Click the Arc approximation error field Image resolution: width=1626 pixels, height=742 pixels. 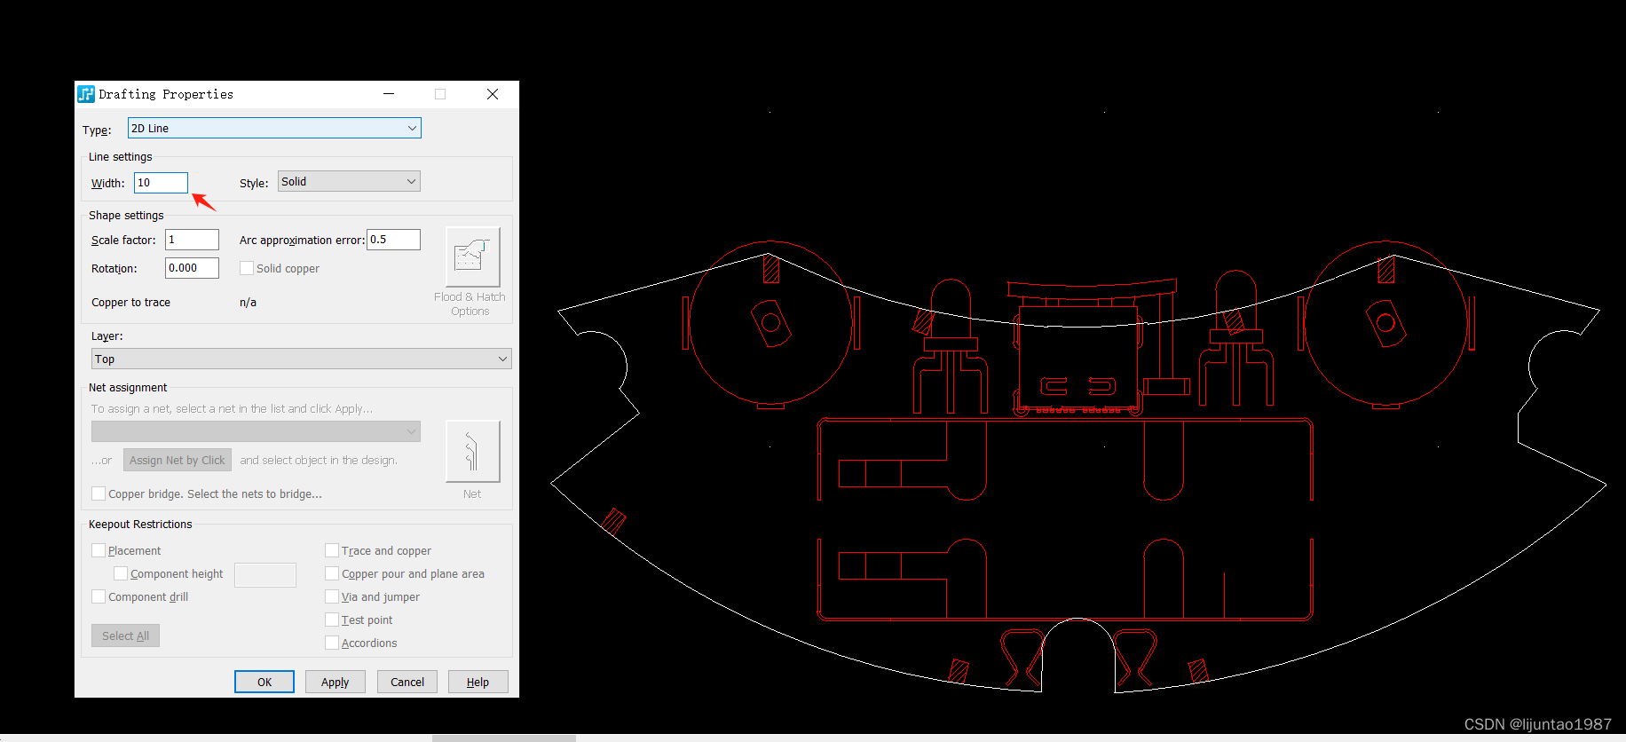point(393,240)
